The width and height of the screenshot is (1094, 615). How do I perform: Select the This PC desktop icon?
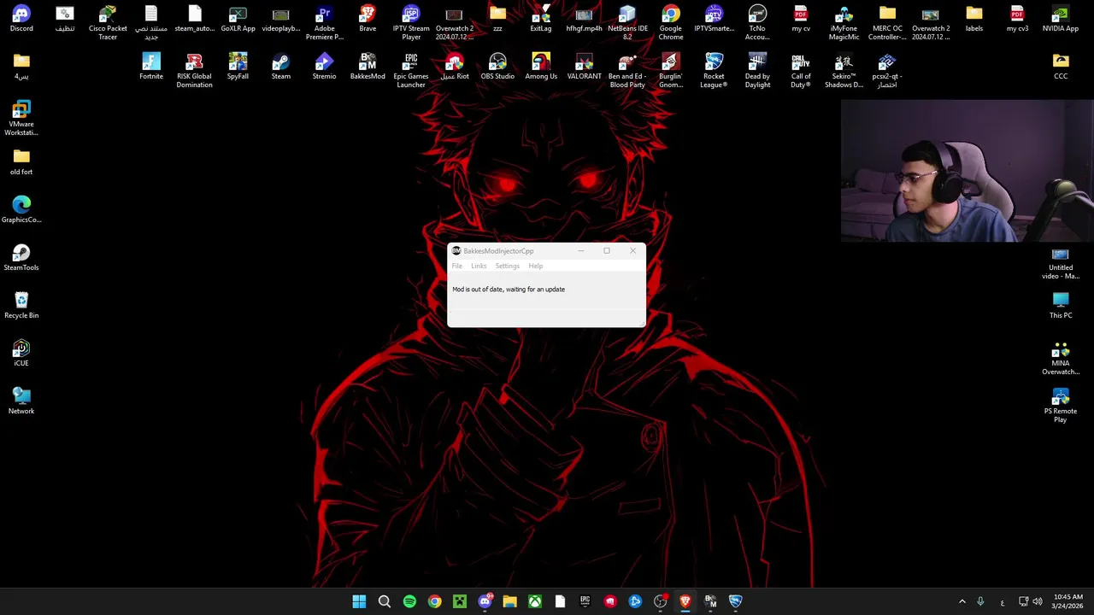point(1061,306)
